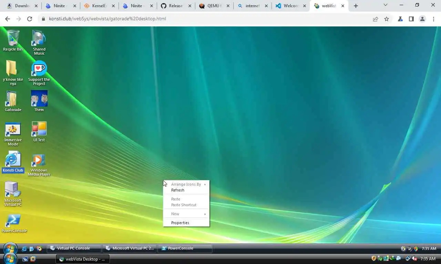Select Paste Shortcut in the context menu

186,205
